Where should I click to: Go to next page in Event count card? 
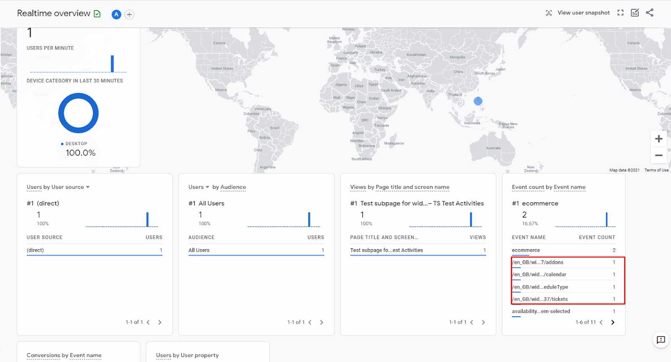[x=613, y=322]
